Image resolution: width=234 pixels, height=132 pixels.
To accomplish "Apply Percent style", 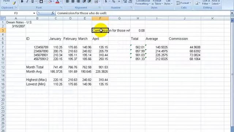I will click(114, 1).
